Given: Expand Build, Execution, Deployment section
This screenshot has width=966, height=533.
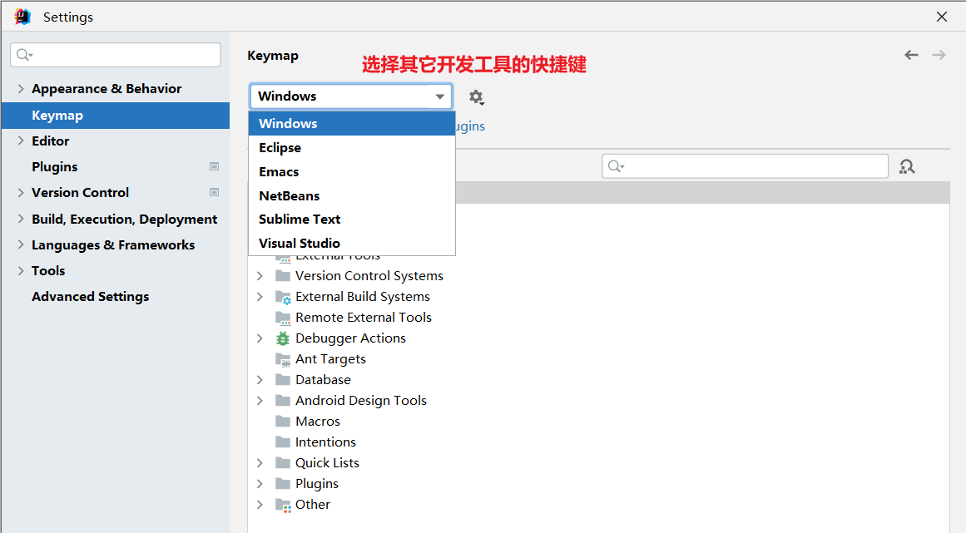Looking at the screenshot, I should pyautogui.click(x=21, y=219).
